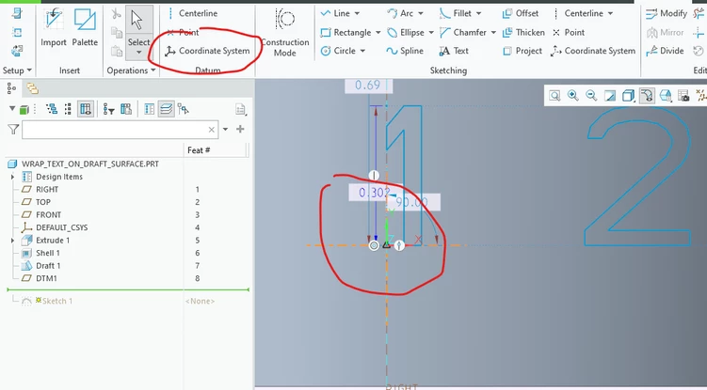Click the Project tool
This screenshot has width=707, height=390.
522,51
